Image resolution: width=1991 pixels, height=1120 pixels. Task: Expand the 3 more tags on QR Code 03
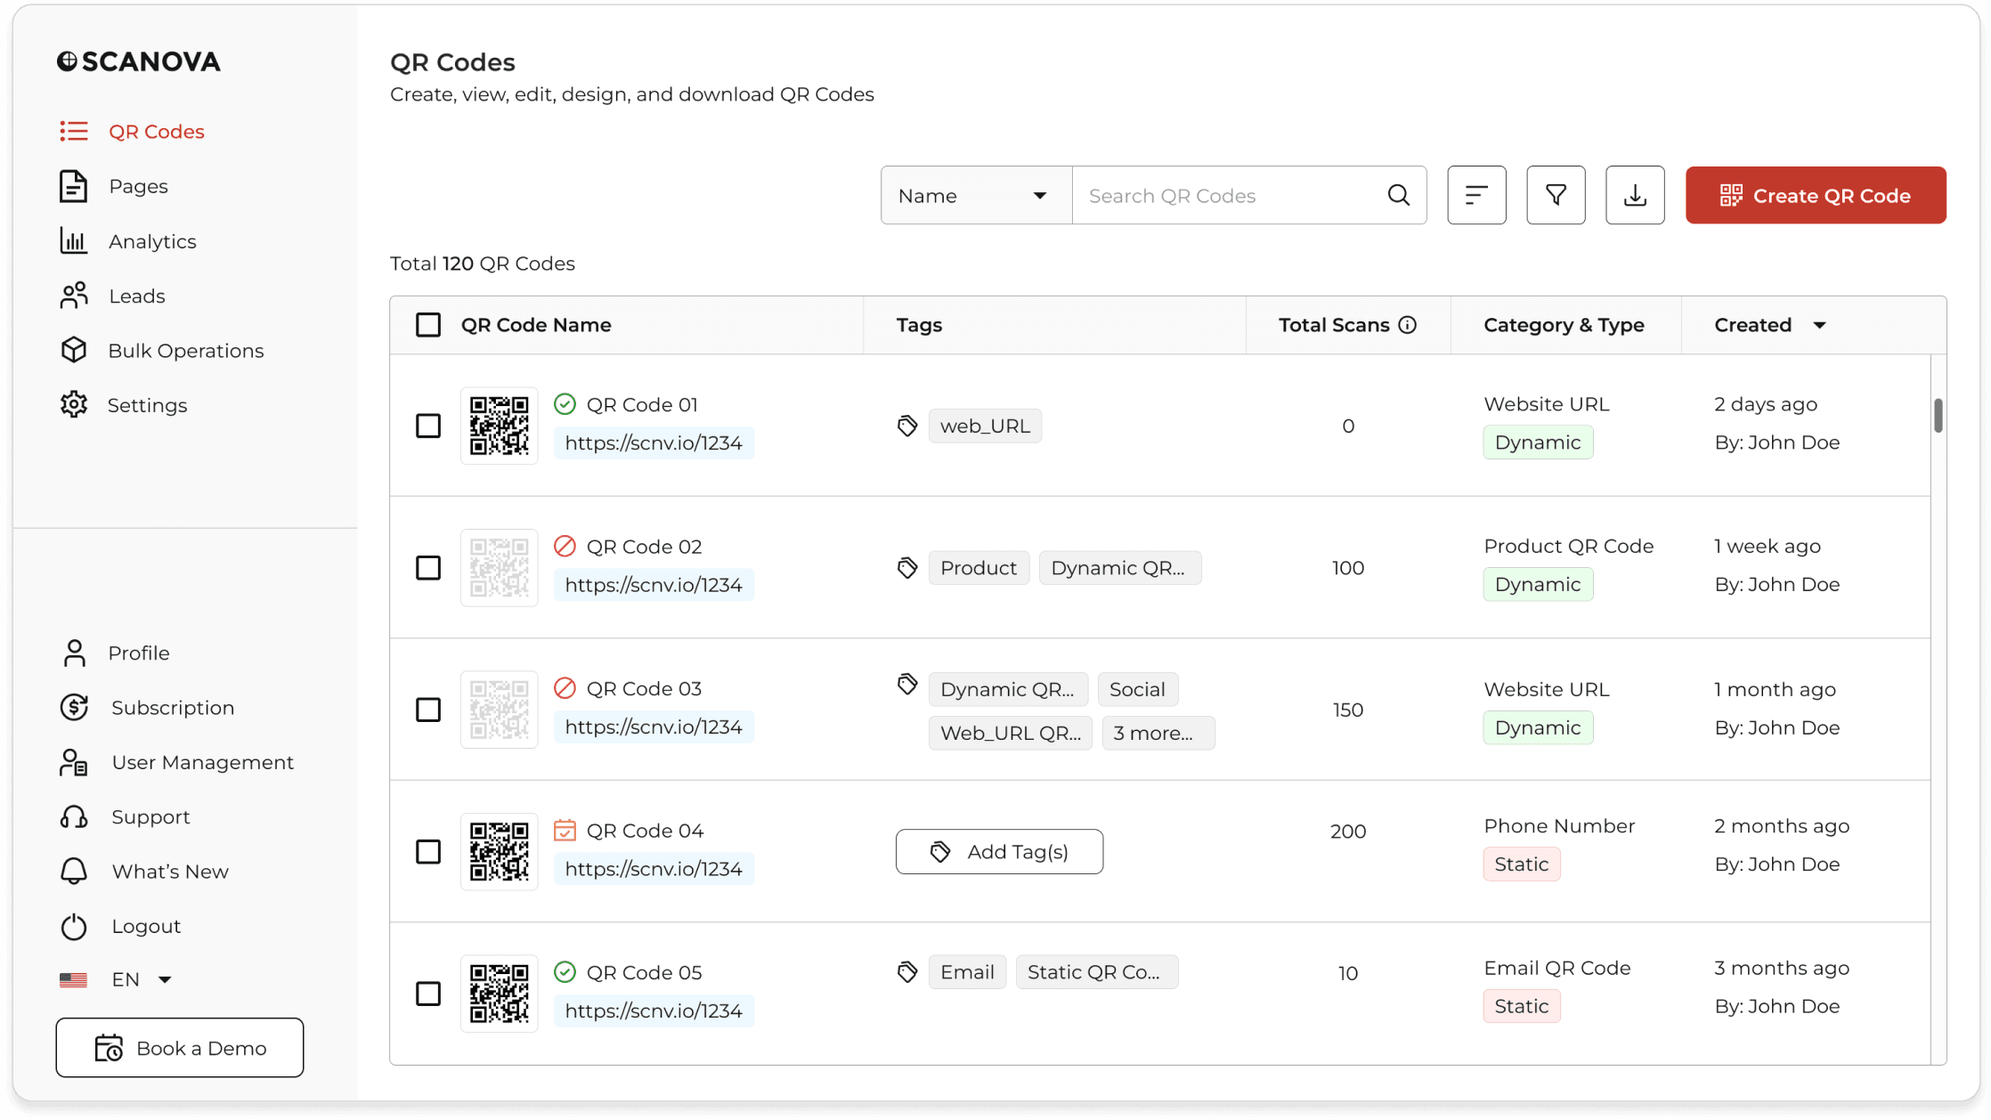[1158, 733]
